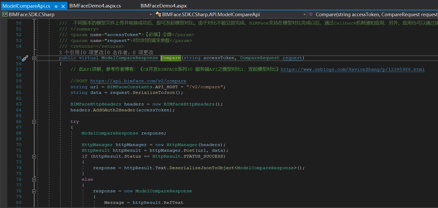Click the C# project icon in navigation bar
The height and width of the screenshot is (208, 438).
click(x=5, y=14)
